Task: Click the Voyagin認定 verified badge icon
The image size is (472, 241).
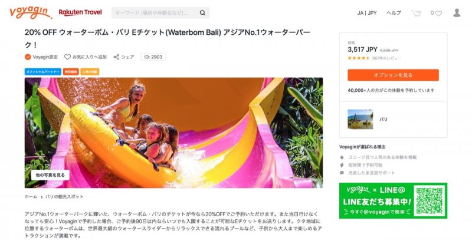Action: (x=28, y=57)
